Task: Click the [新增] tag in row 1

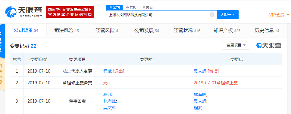Action: (x=213, y=71)
